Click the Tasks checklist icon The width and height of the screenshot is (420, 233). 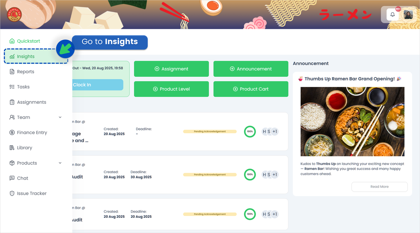pos(12,87)
